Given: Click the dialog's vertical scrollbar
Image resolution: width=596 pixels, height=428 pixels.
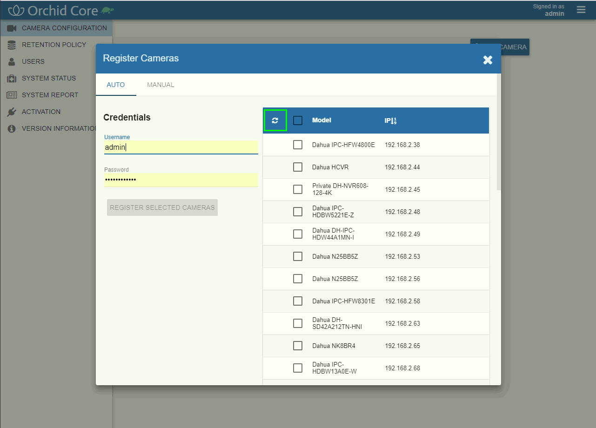Looking at the screenshot, I should tap(499, 140).
